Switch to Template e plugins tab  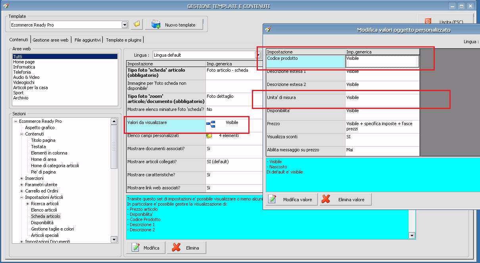[123, 40]
